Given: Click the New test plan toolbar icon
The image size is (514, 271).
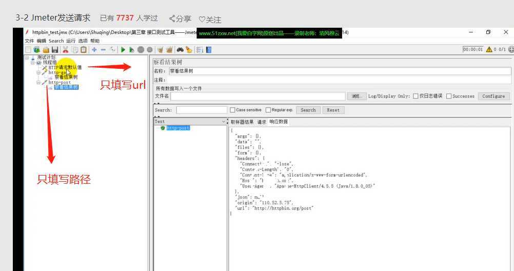Looking at the screenshot, I should coord(28,50).
